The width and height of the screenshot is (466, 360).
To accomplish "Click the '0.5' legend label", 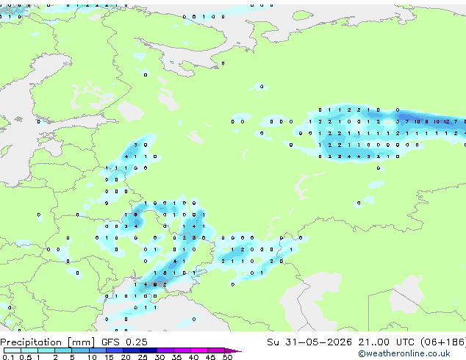I will click(x=26, y=357).
